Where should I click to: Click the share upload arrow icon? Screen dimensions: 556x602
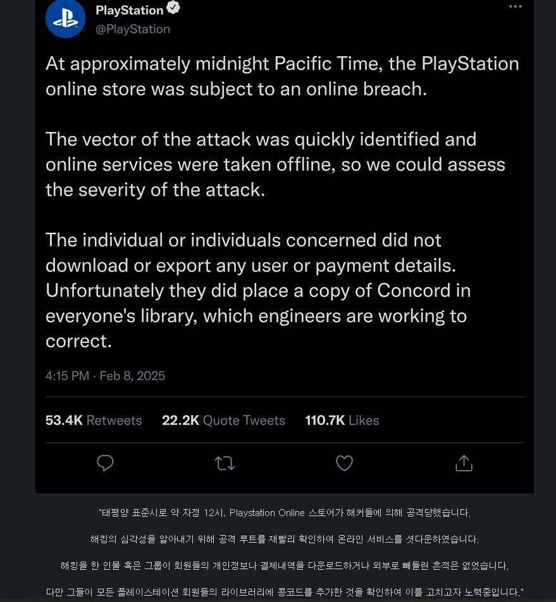[x=464, y=464]
